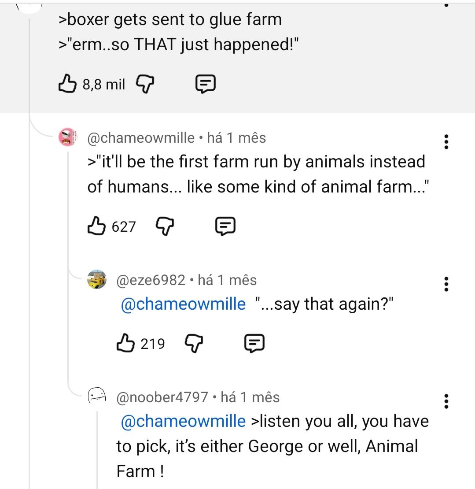This screenshot has width=475, height=489.
Task: Reply to the boxer glue farm comment
Action: (x=205, y=84)
